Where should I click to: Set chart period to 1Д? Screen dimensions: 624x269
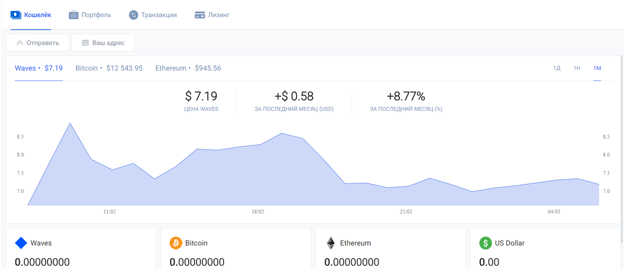pyautogui.click(x=557, y=68)
